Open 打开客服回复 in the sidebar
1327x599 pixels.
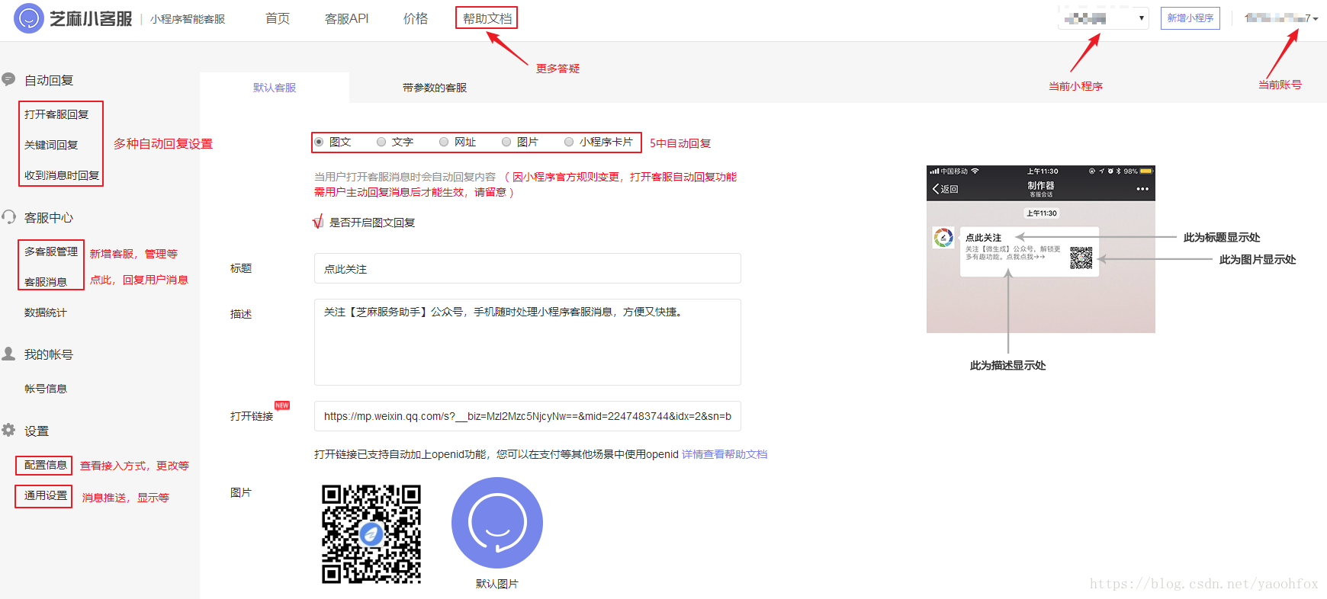click(x=56, y=114)
